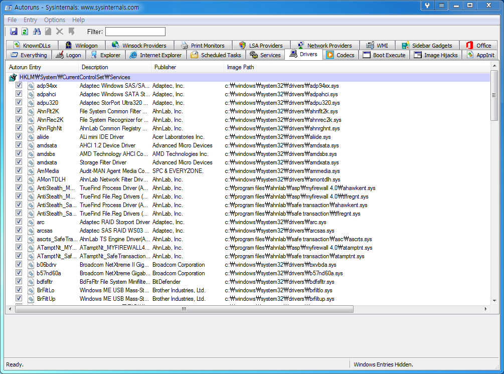
Task: Click the vertical scrollbar up arrow
Action: [494, 66]
